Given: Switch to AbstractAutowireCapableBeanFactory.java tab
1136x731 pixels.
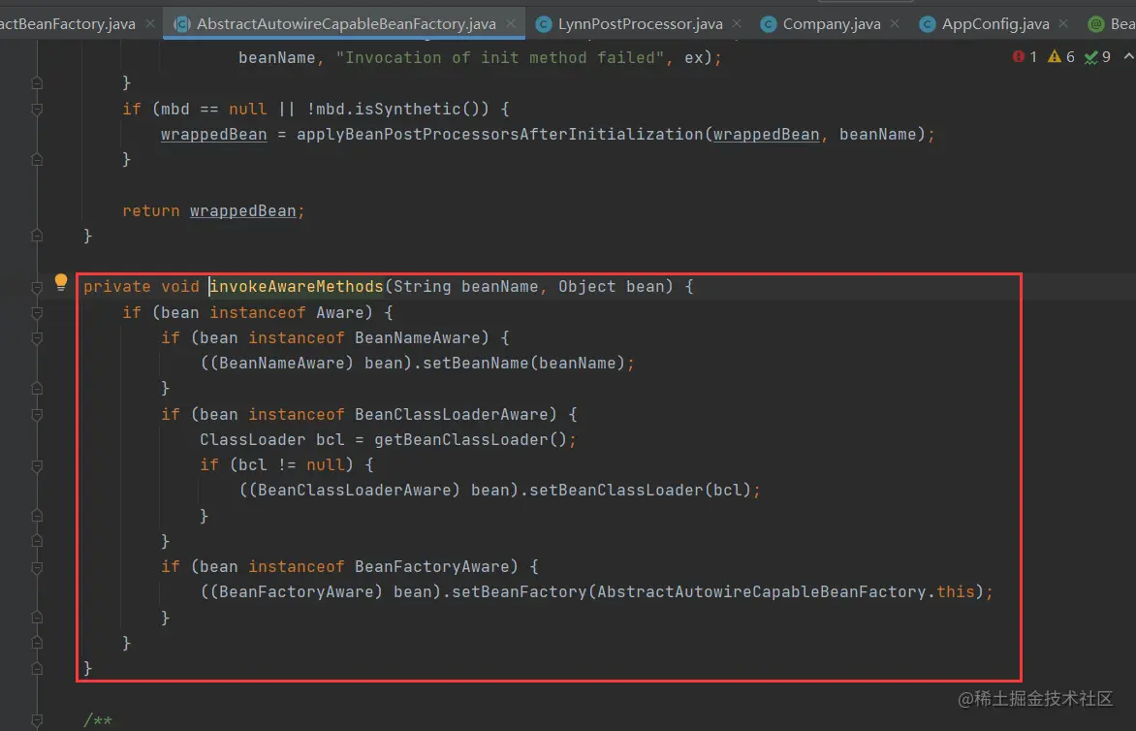Looking at the screenshot, I should [x=345, y=24].
